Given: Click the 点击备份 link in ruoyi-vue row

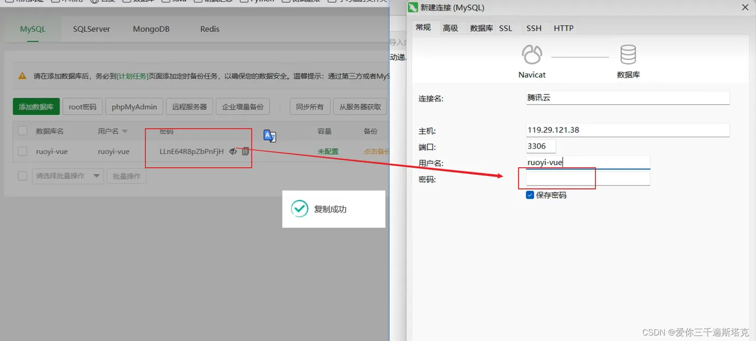Looking at the screenshot, I should click(376, 152).
